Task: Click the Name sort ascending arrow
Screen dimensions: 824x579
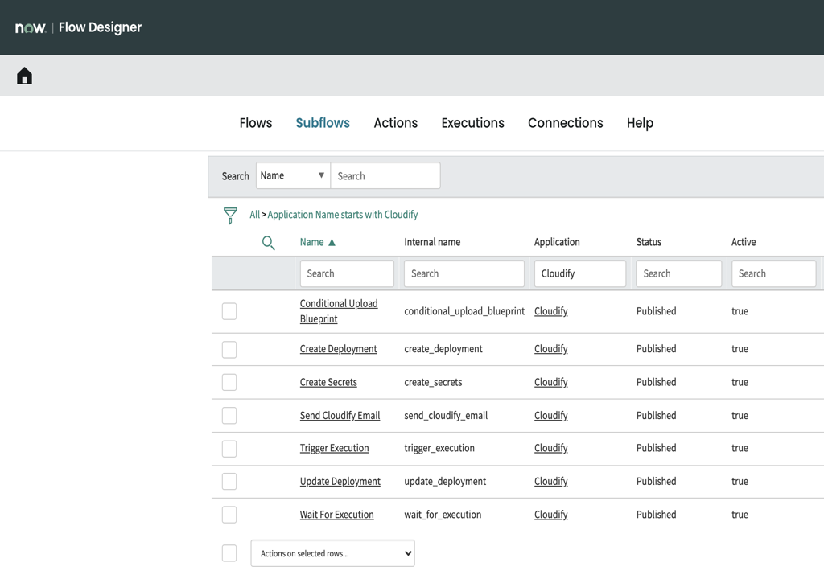Action: (332, 242)
